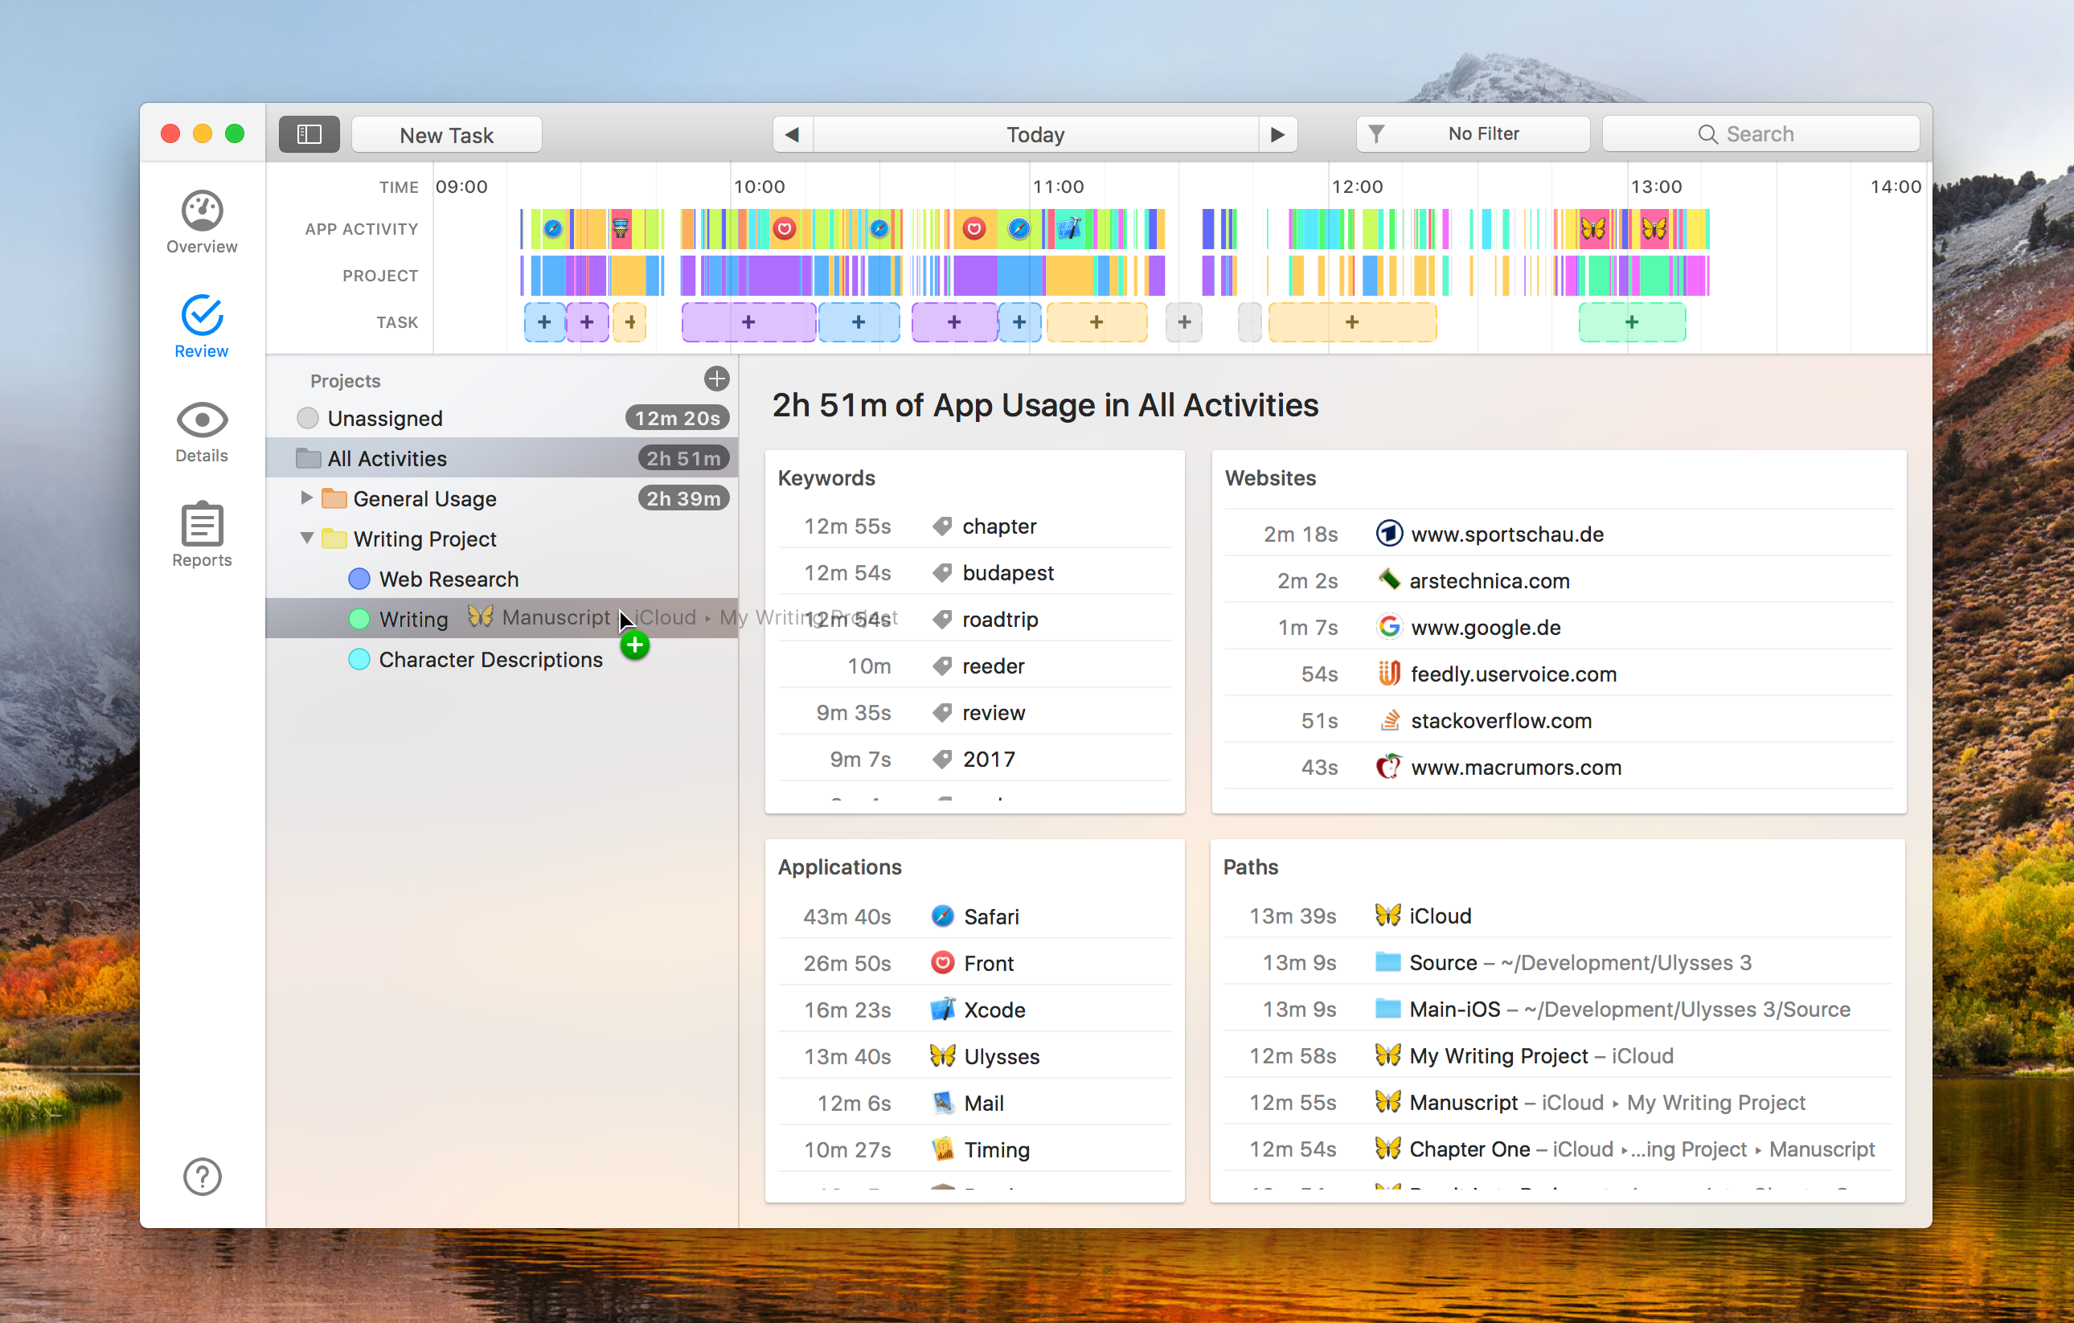Toggle the sidebar visibility button

pos(309,134)
